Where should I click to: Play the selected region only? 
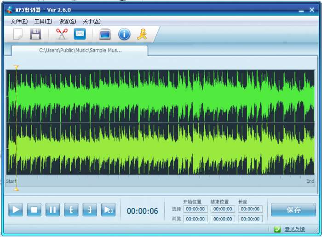[108, 210]
